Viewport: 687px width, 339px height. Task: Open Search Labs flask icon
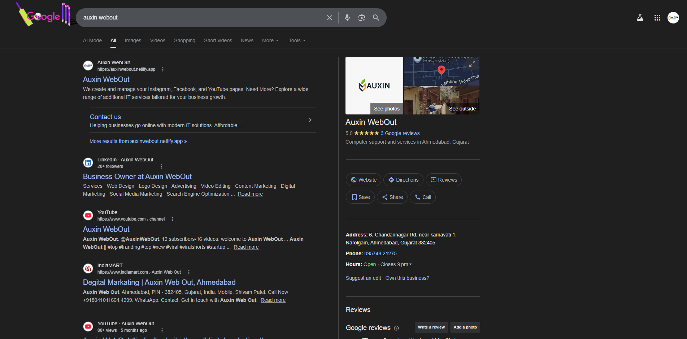click(640, 18)
